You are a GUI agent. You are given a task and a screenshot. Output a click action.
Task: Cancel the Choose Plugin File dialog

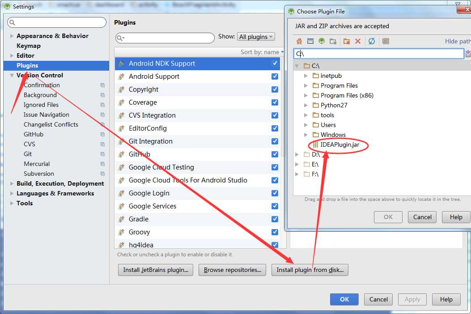422,217
